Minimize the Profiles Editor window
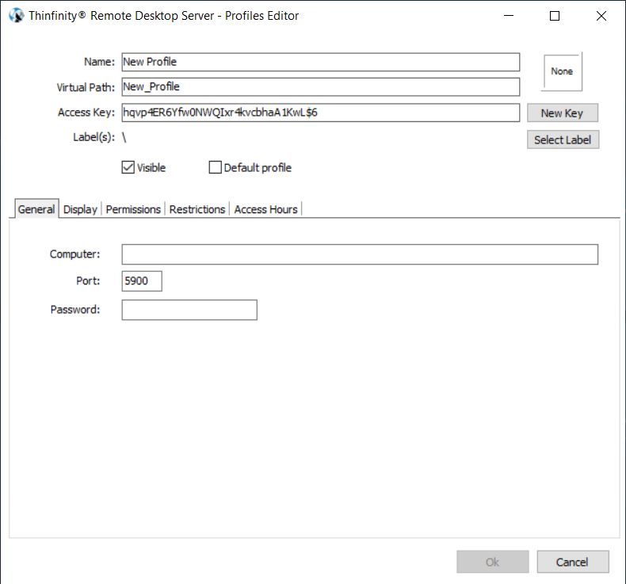This screenshot has width=626, height=584. [x=509, y=16]
